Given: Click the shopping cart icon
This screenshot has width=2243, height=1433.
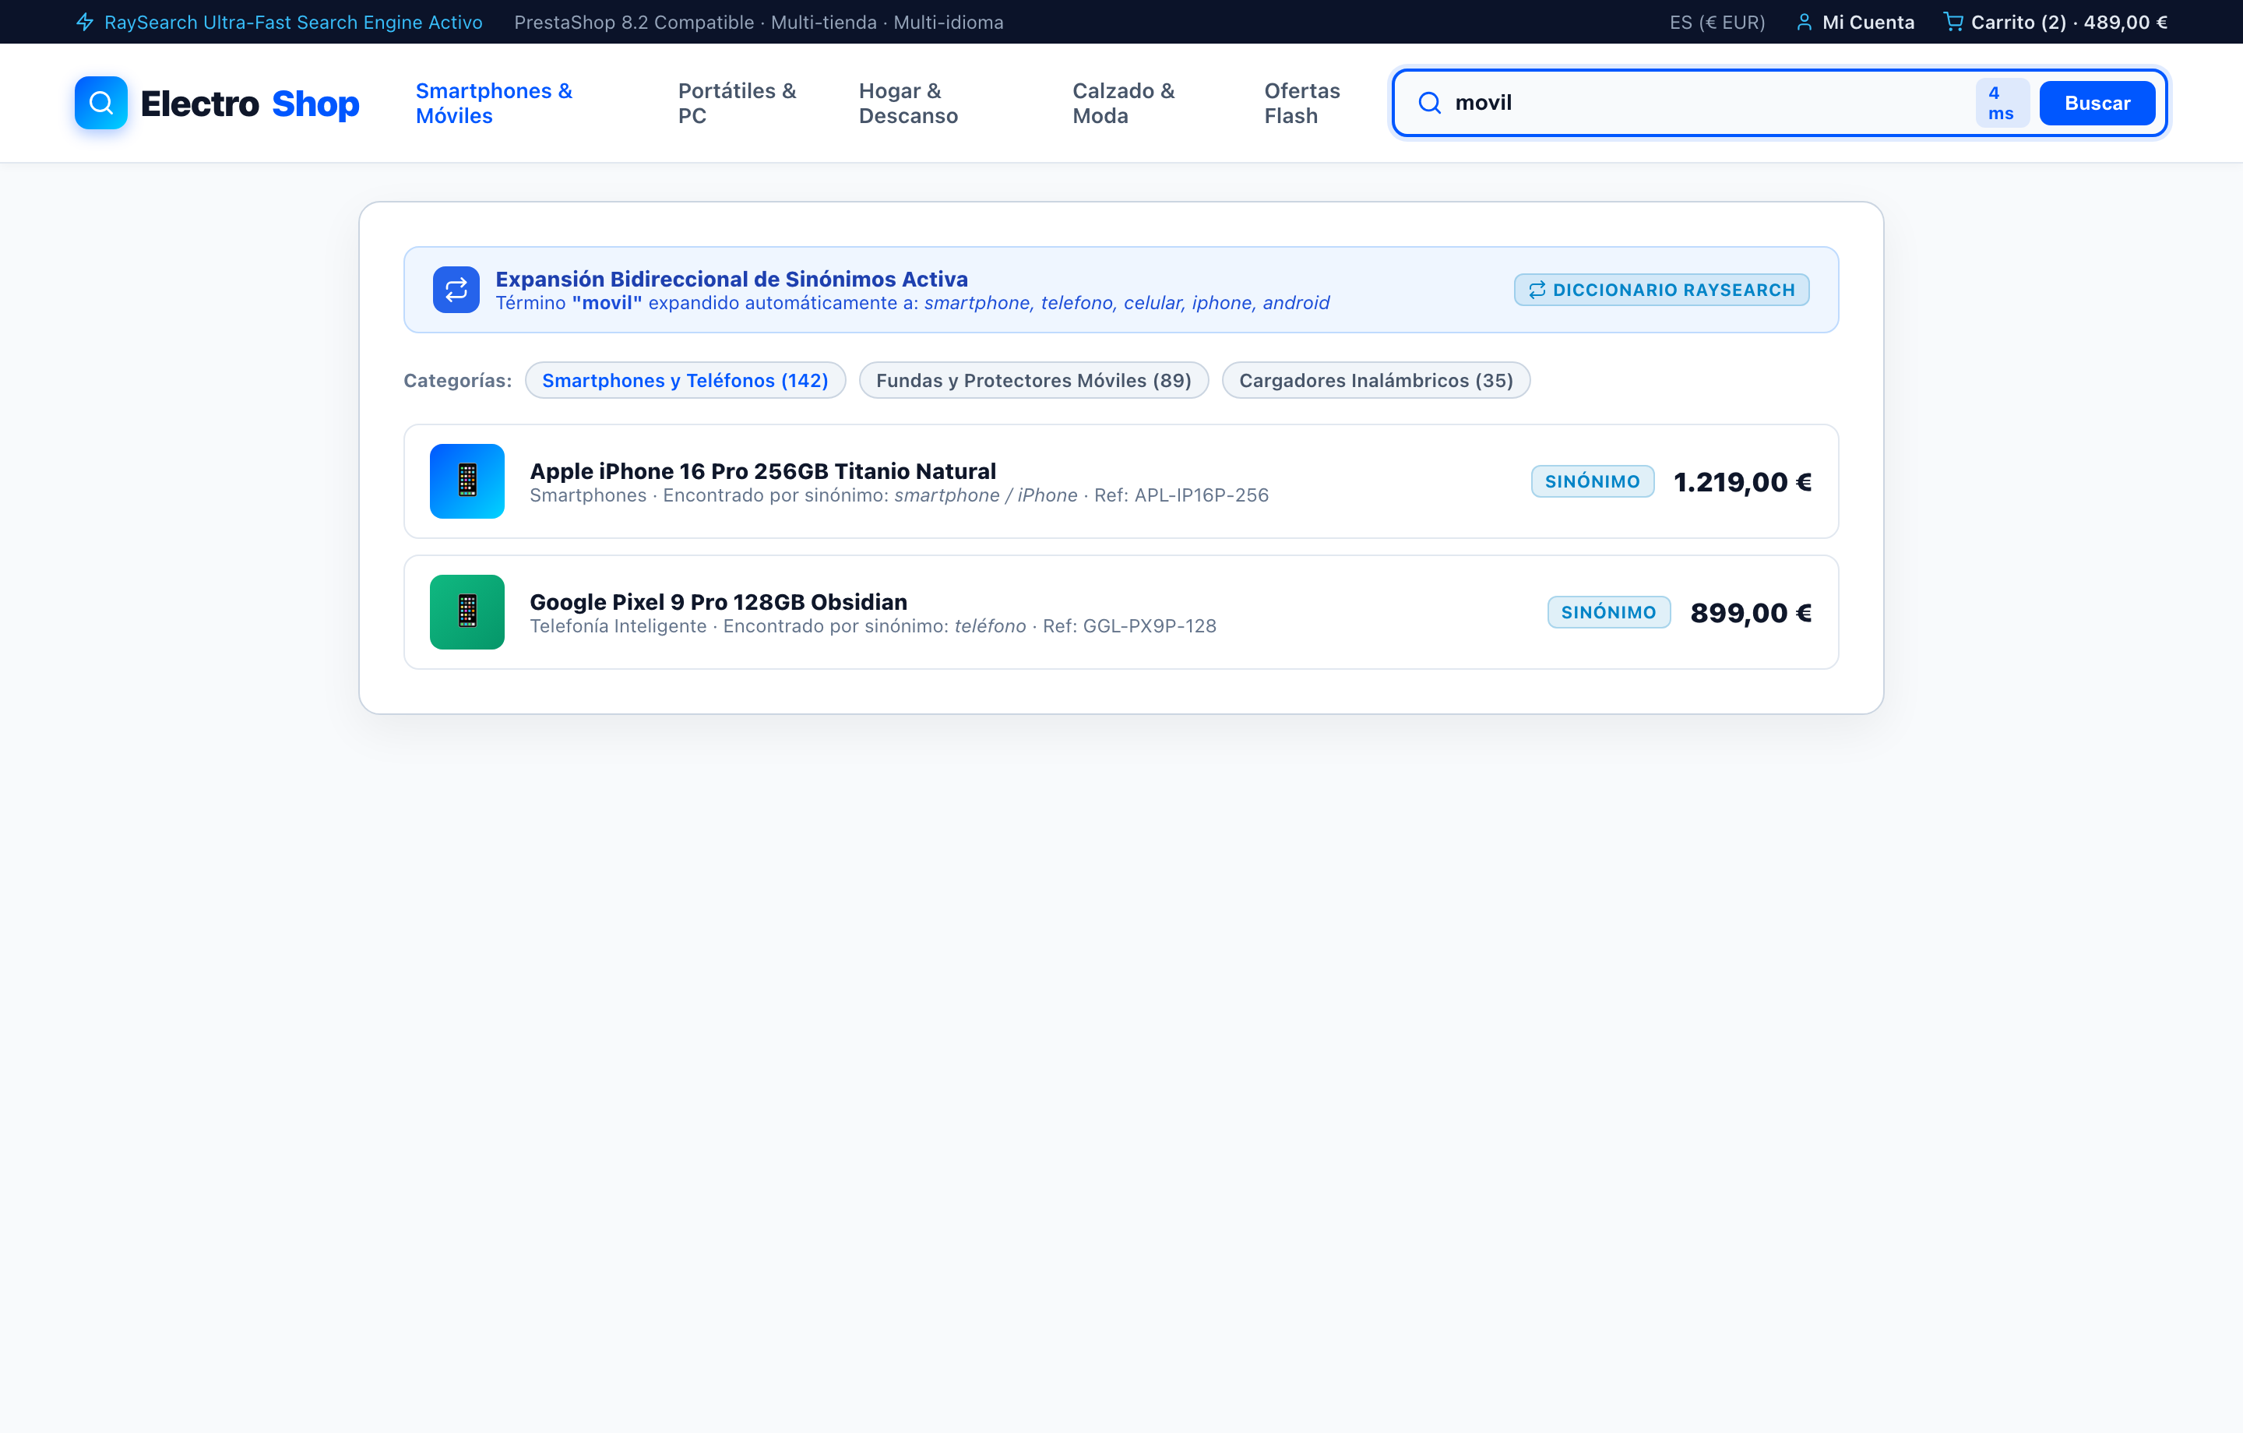Looking at the screenshot, I should pyautogui.click(x=1953, y=22).
